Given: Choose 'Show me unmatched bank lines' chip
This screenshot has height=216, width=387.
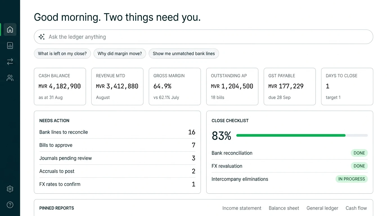Looking at the screenshot, I should coord(184,53).
